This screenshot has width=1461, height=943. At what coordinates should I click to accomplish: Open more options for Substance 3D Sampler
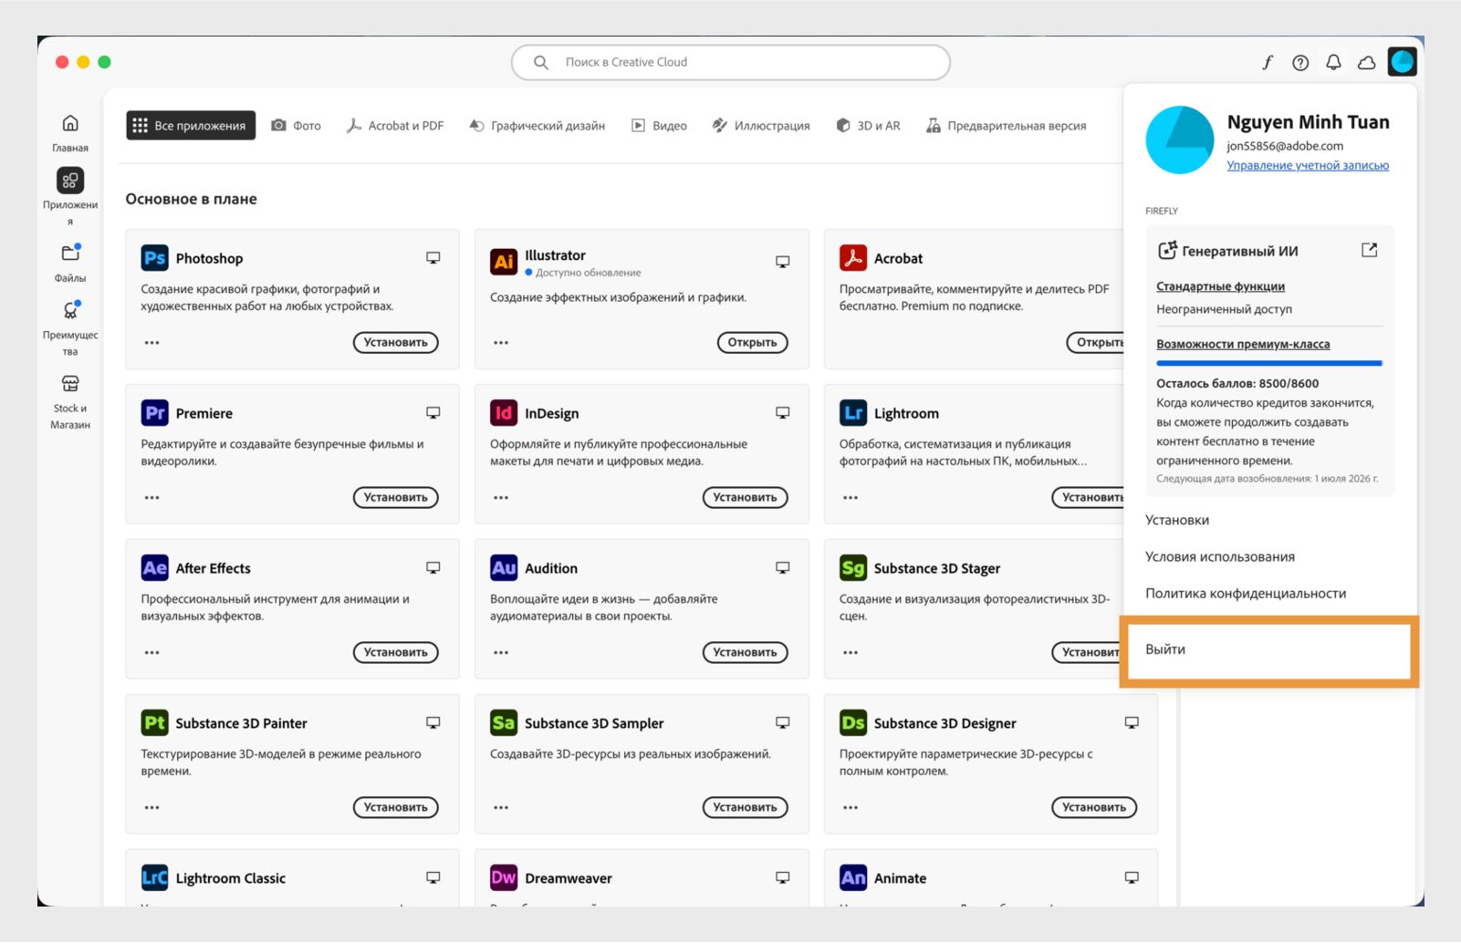coord(501,808)
